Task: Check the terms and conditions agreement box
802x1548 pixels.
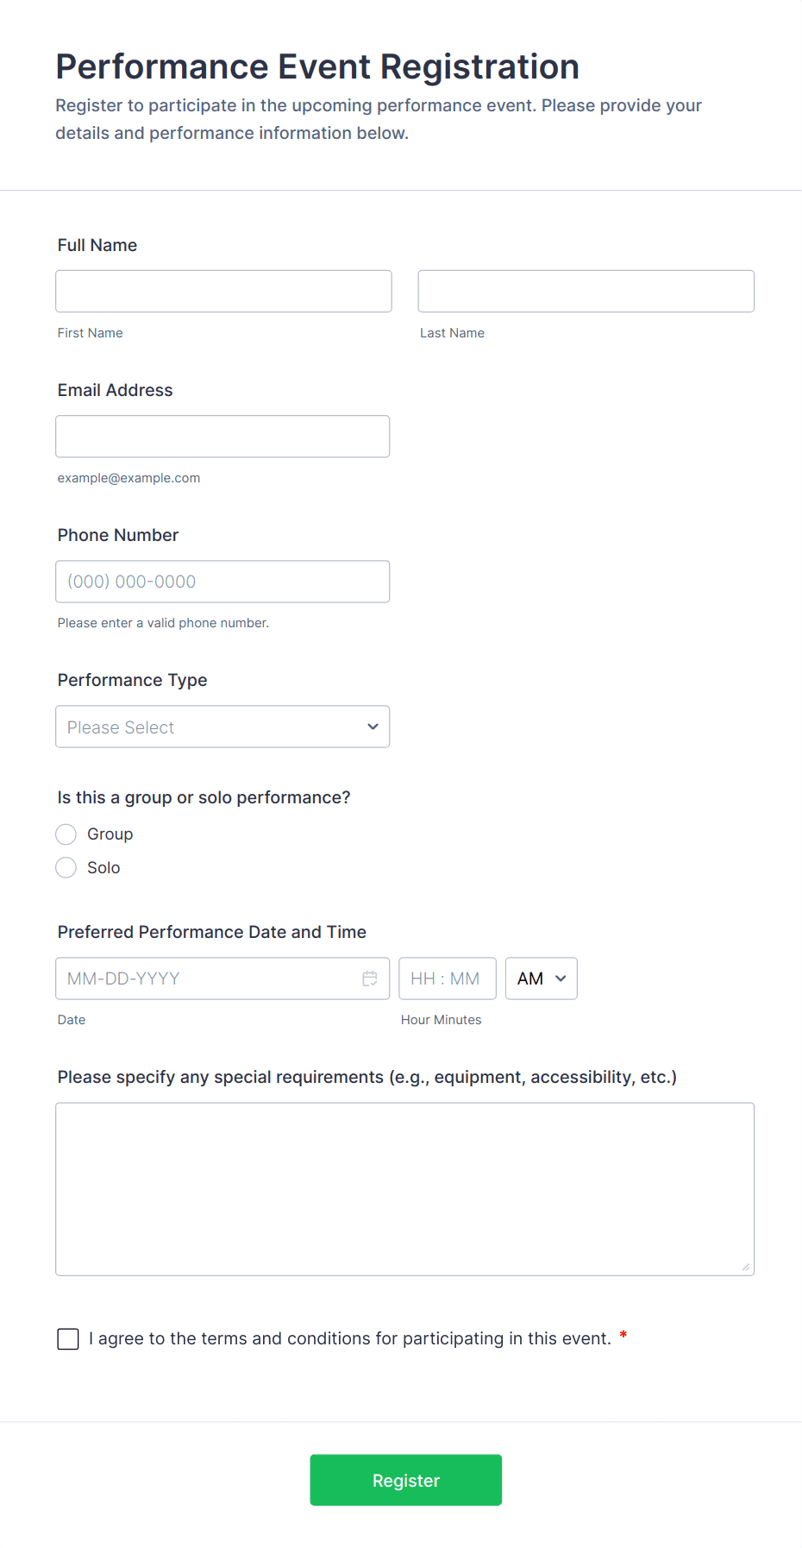Action: [x=68, y=1339]
